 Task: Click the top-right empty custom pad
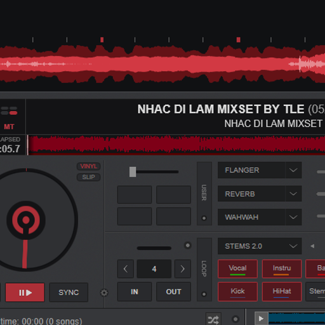pos(173,195)
